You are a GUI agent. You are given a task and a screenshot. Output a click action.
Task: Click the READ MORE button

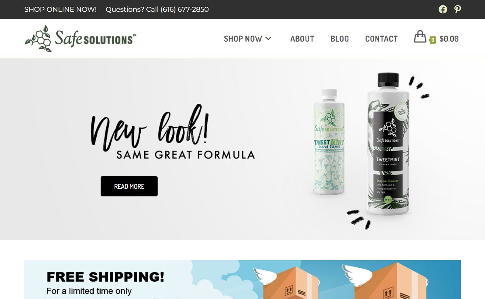click(129, 186)
